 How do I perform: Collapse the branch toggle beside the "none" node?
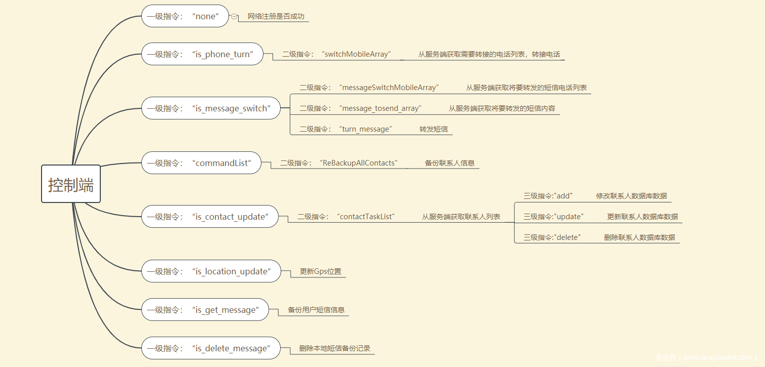(234, 16)
